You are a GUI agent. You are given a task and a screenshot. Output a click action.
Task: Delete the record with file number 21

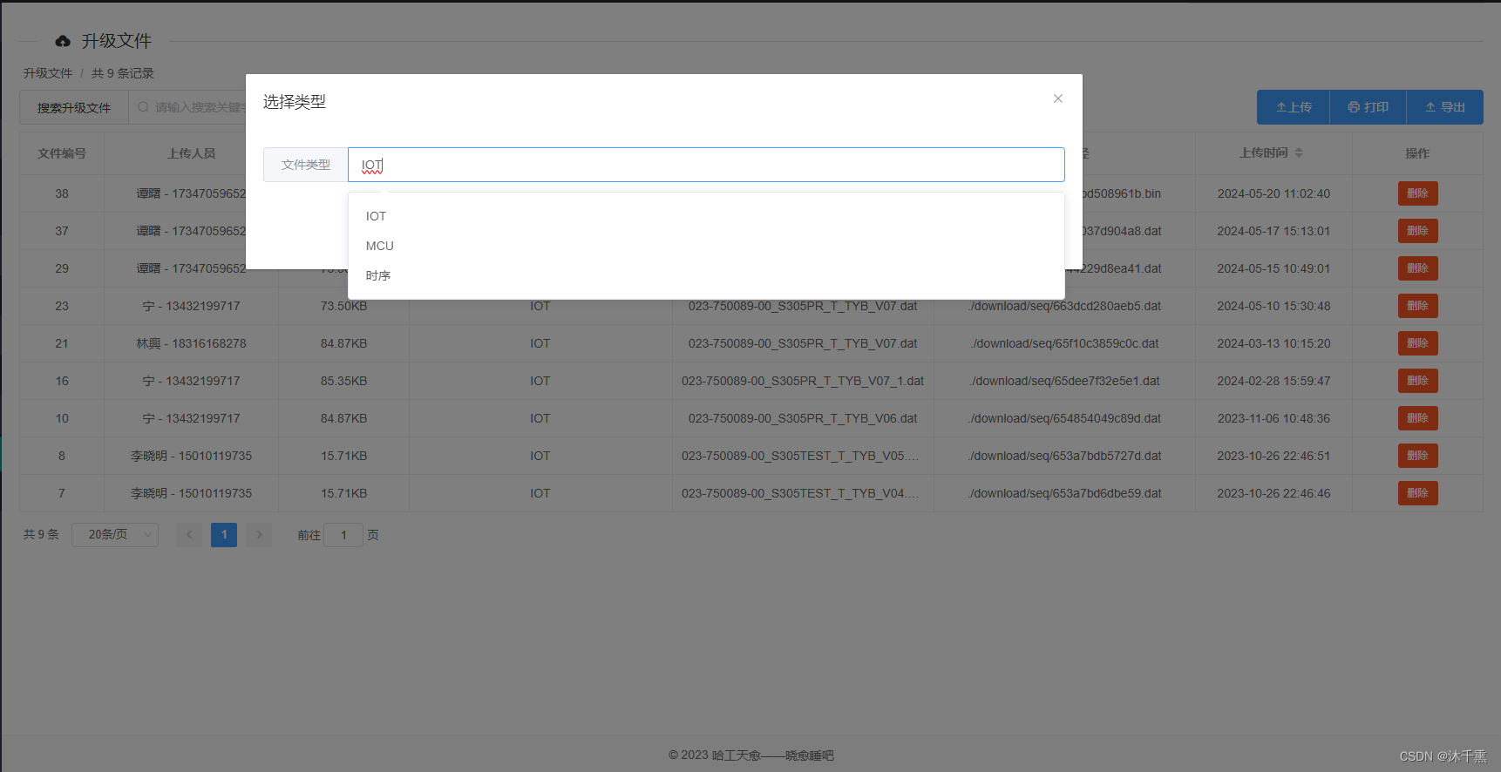pyautogui.click(x=1417, y=343)
